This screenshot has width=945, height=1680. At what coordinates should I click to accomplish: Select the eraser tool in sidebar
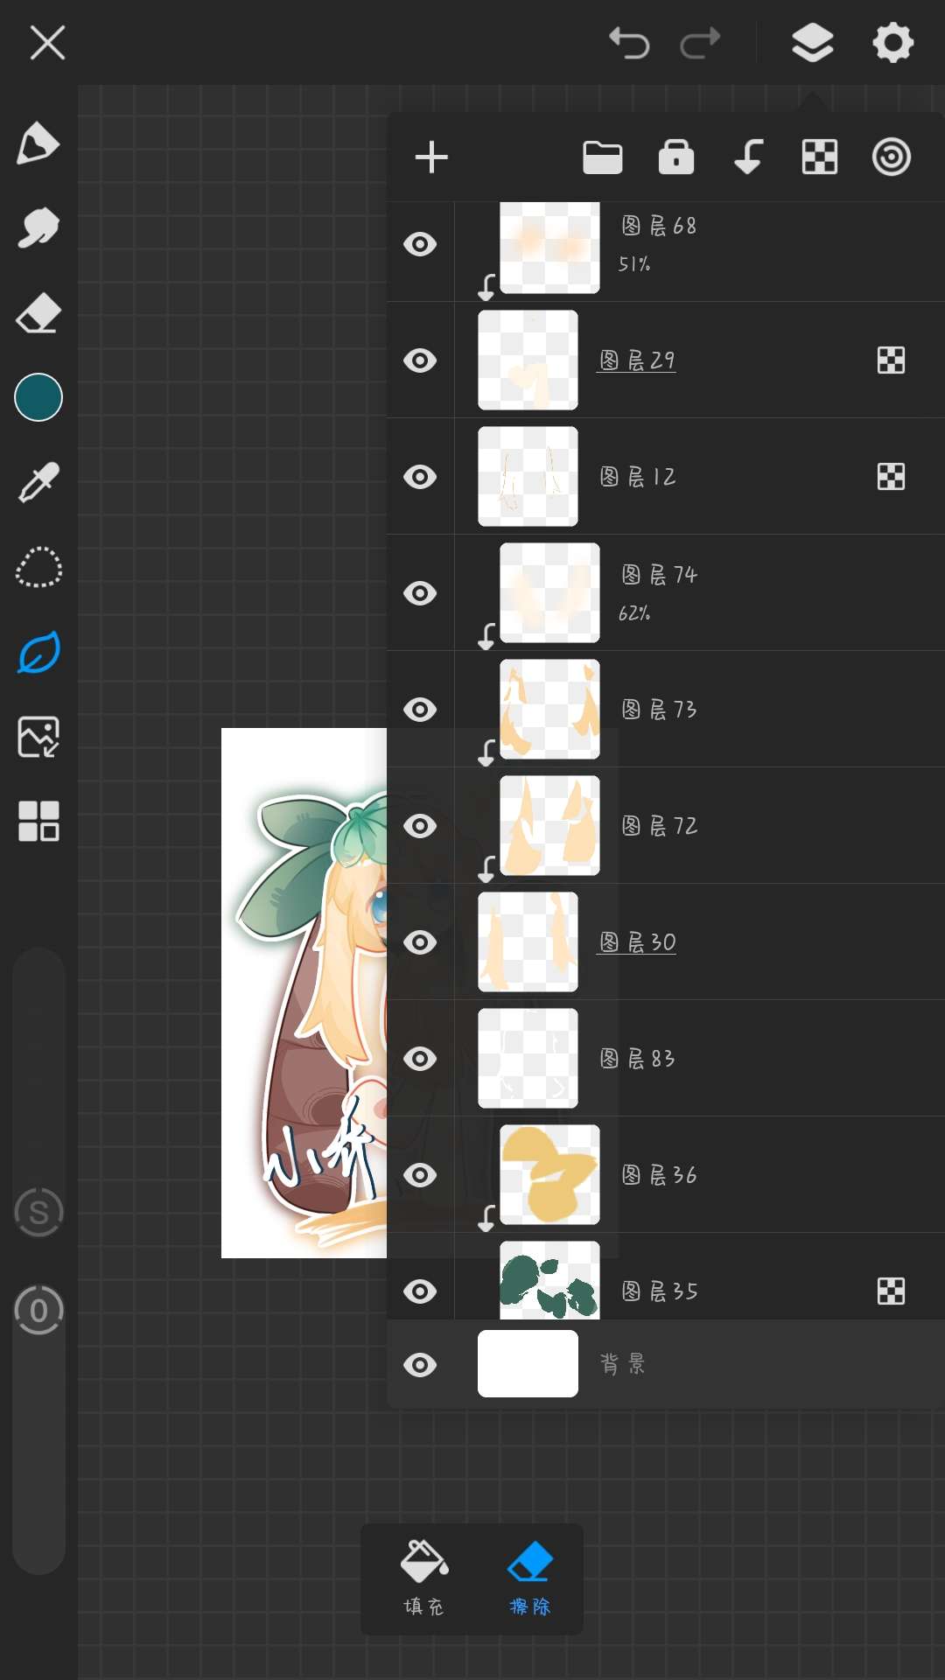tap(38, 313)
